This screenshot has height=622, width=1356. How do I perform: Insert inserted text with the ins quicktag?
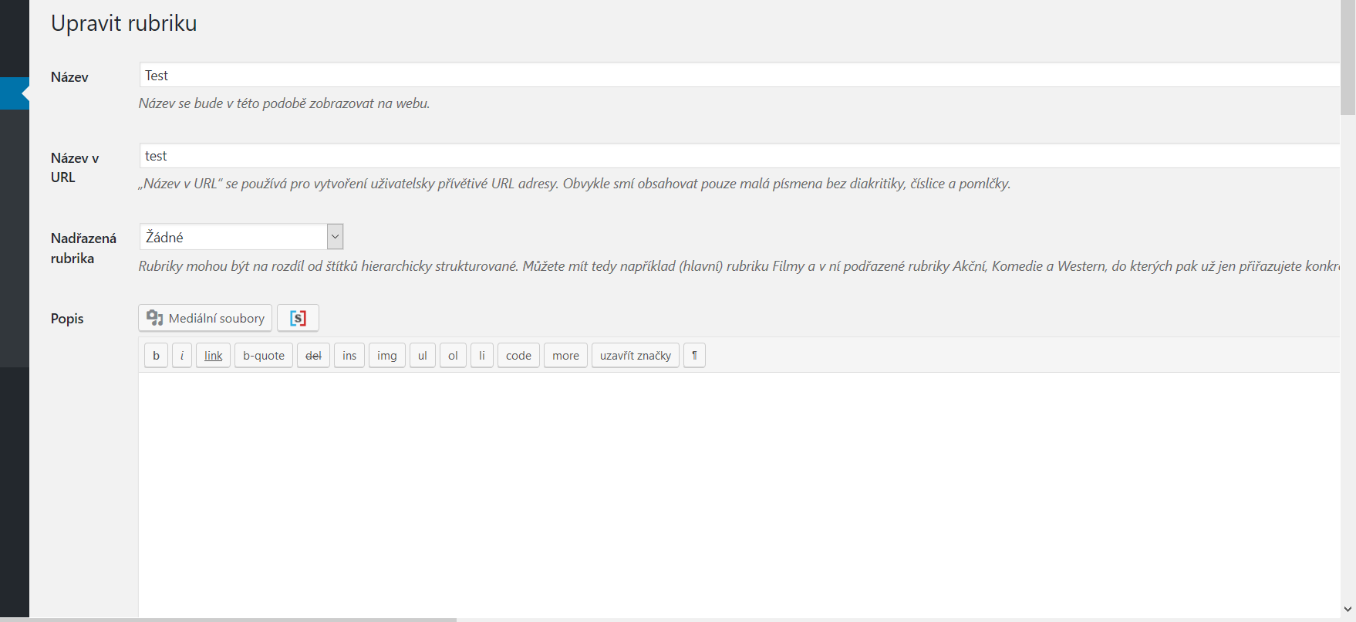point(349,355)
